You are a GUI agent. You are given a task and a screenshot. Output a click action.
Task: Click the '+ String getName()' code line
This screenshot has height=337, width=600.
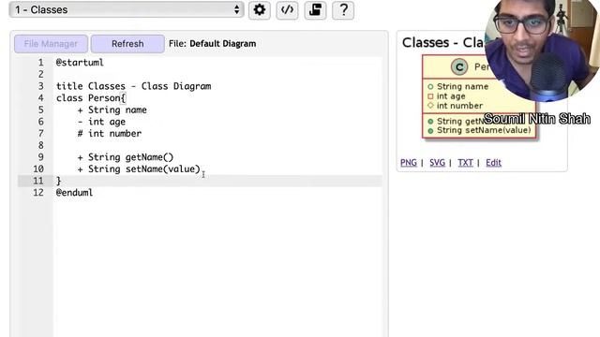click(x=126, y=157)
